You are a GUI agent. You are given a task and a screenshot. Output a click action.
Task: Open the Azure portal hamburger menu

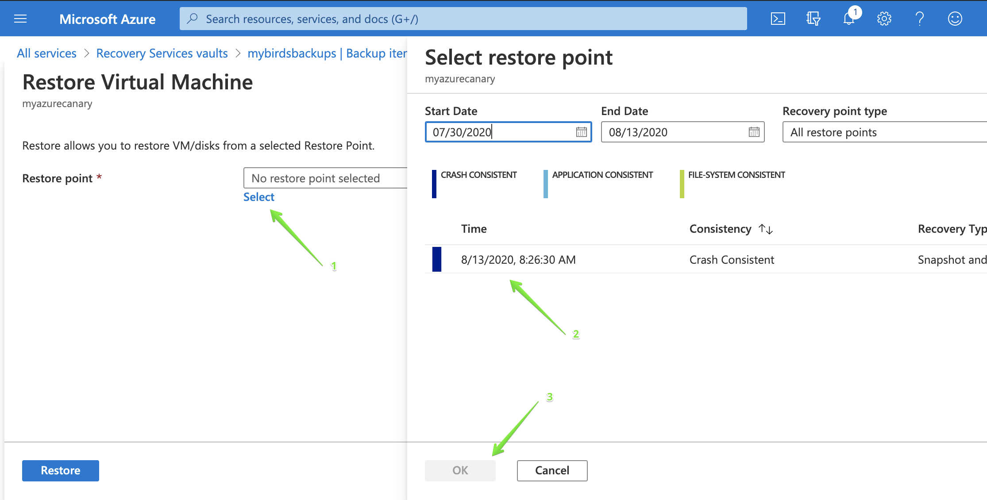click(x=20, y=19)
